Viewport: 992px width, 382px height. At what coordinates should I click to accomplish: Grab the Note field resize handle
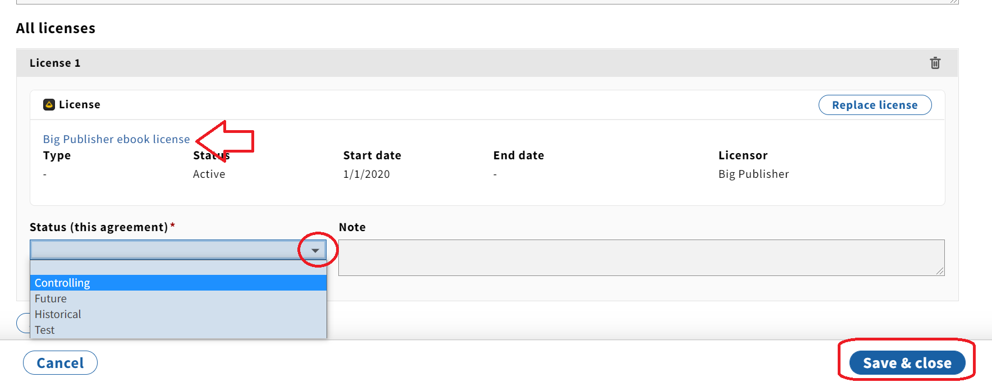point(940,271)
